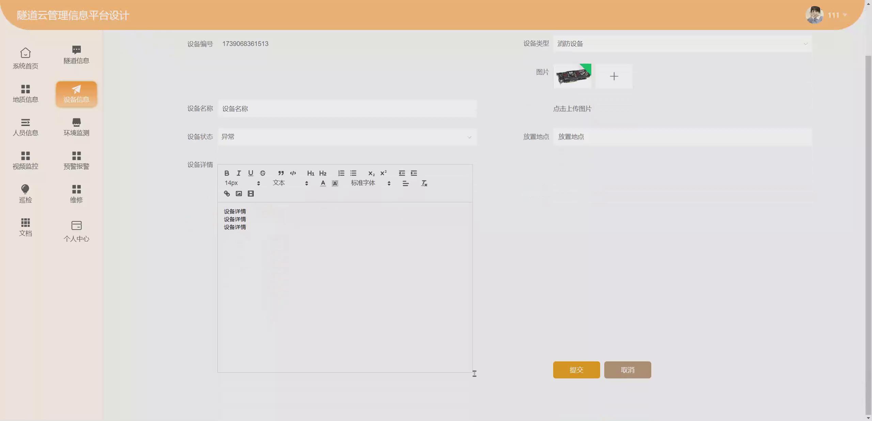872x421 pixels.
Task: Toggle underline formatting
Action: pyautogui.click(x=251, y=173)
